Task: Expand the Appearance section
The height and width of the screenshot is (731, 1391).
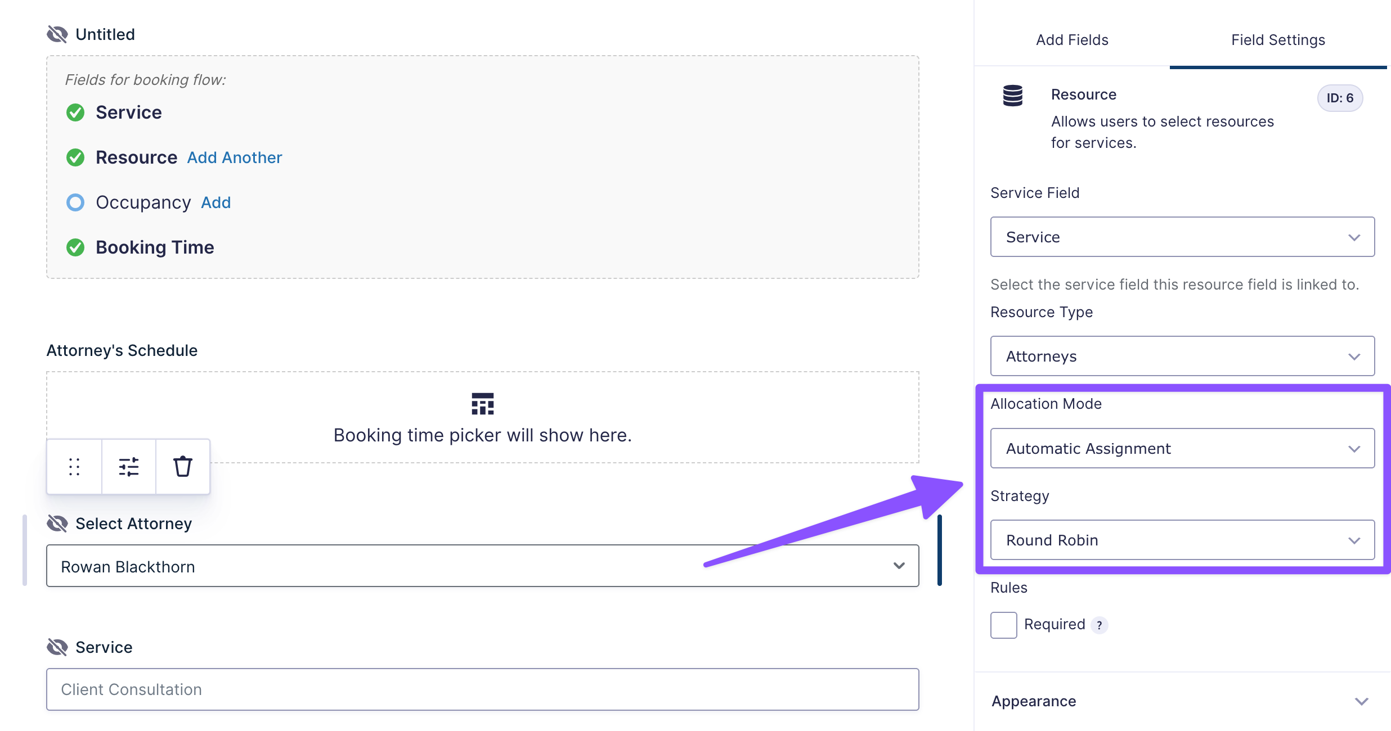Action: tap(1182, 701)
